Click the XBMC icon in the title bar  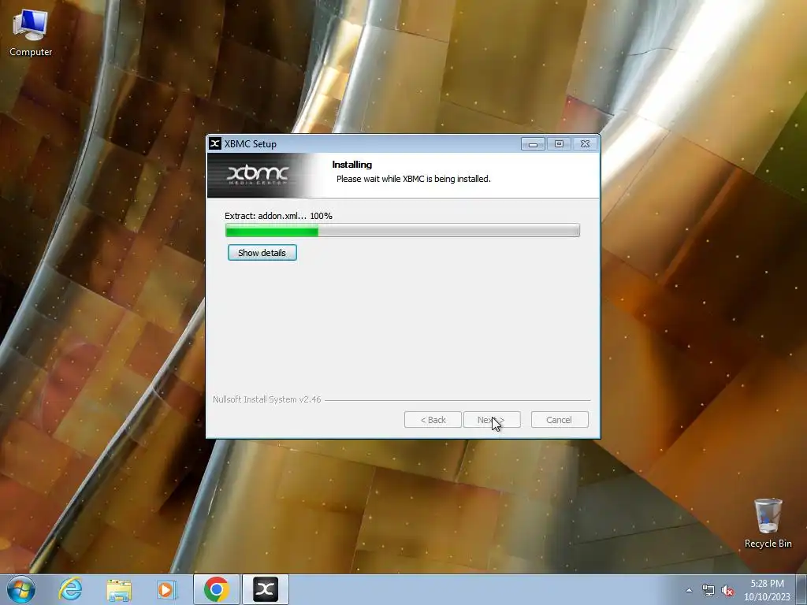coord(215,143)
